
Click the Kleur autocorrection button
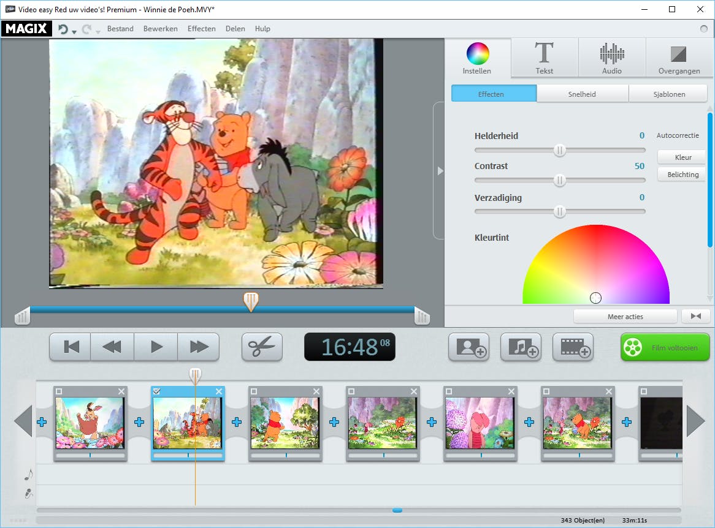click(x=682, y=157)
